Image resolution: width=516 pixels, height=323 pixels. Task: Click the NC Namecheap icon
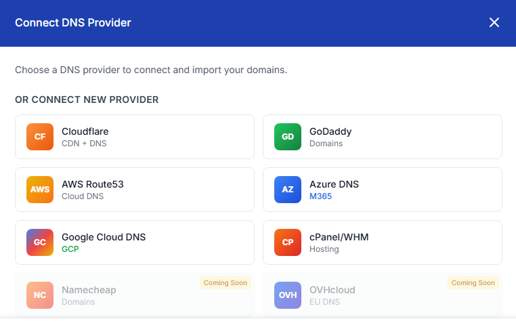[x=40, y=295]
